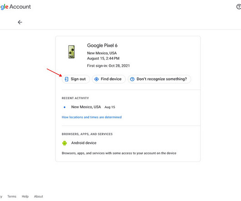Click the back arrow icon
Viewport: 241px width, 201px height.
pyautogui.click(x=20, y=22)
